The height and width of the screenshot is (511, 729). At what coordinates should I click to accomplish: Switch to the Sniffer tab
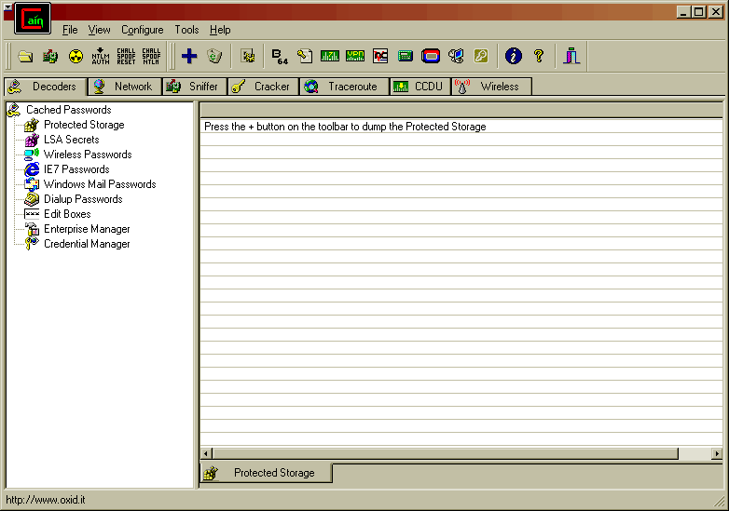pyautogui.click(x=195, y=87)
